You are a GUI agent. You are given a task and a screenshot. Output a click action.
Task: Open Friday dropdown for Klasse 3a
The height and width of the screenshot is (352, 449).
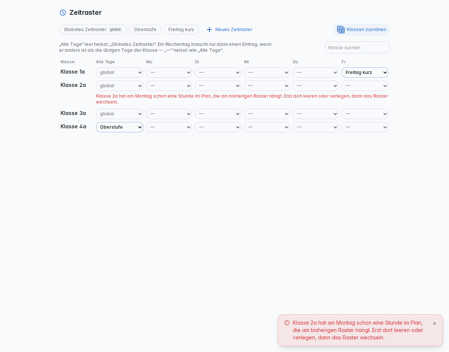[x=365, y=114]
